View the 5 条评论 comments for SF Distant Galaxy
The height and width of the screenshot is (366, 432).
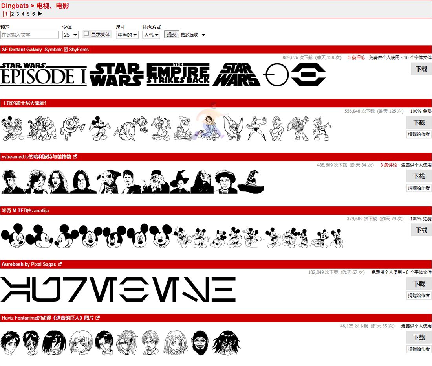pyautogui.click(x=356, y=58)
